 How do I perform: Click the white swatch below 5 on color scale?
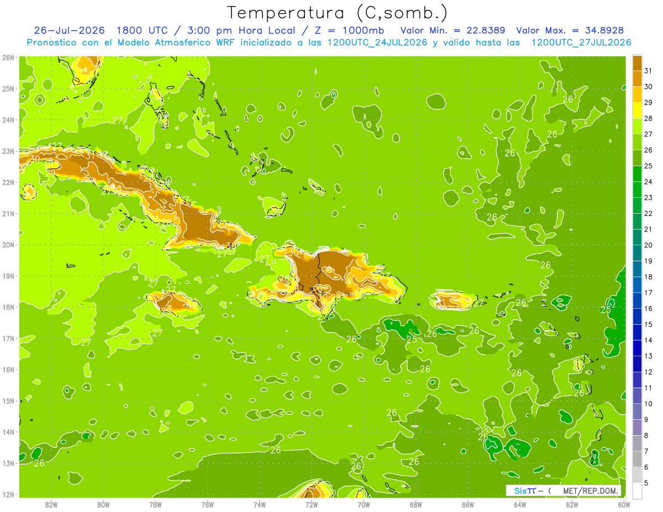pyautogui.click(x=637, y=490)
